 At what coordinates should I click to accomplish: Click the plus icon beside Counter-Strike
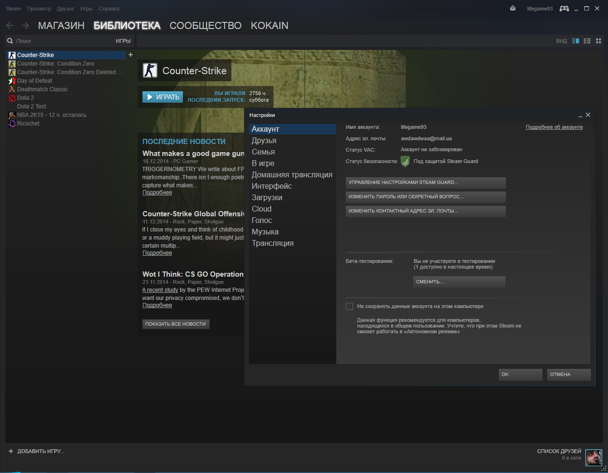point(131,55)
